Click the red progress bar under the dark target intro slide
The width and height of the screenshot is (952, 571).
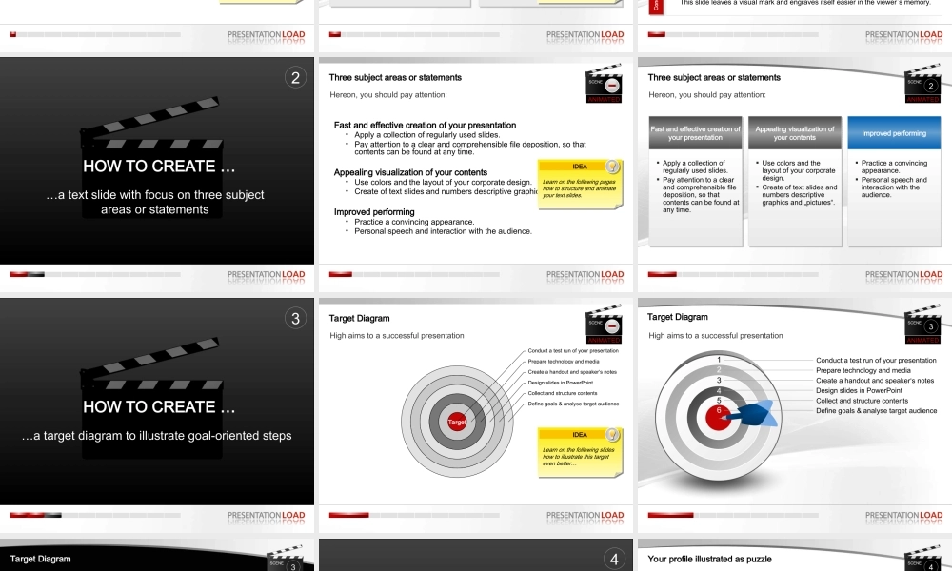[36, 515]
